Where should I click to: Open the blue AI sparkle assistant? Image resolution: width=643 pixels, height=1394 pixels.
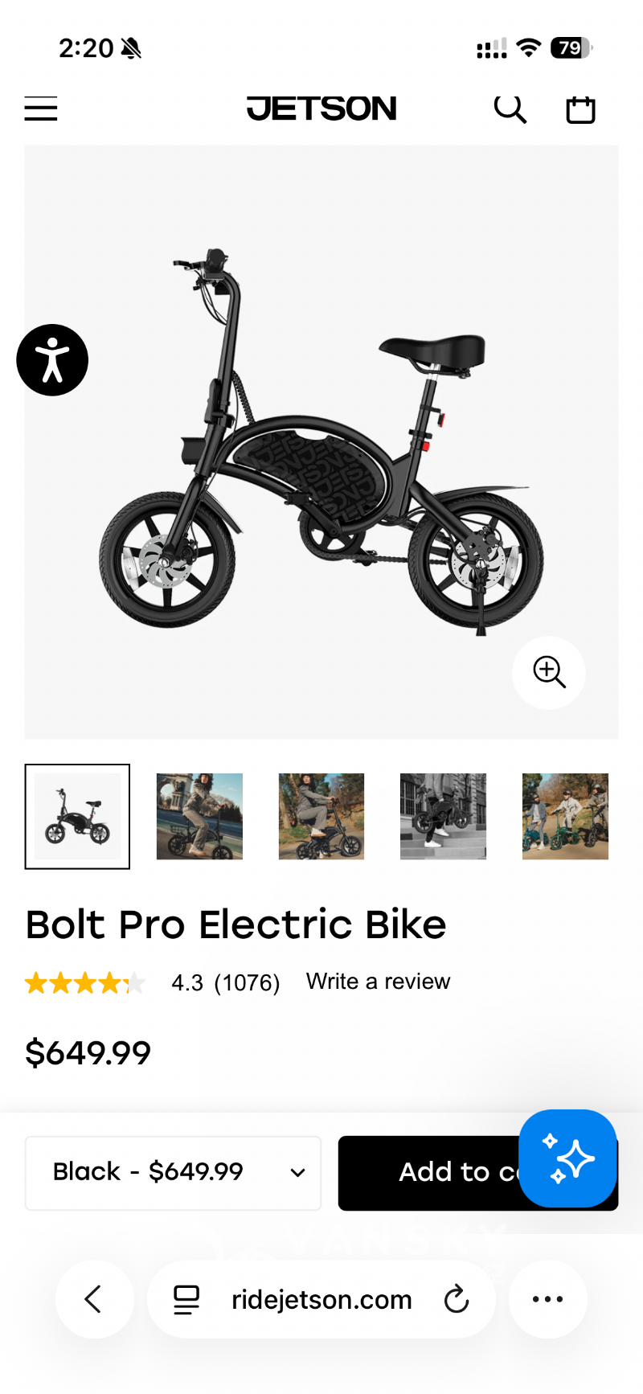coord(567,1158)
